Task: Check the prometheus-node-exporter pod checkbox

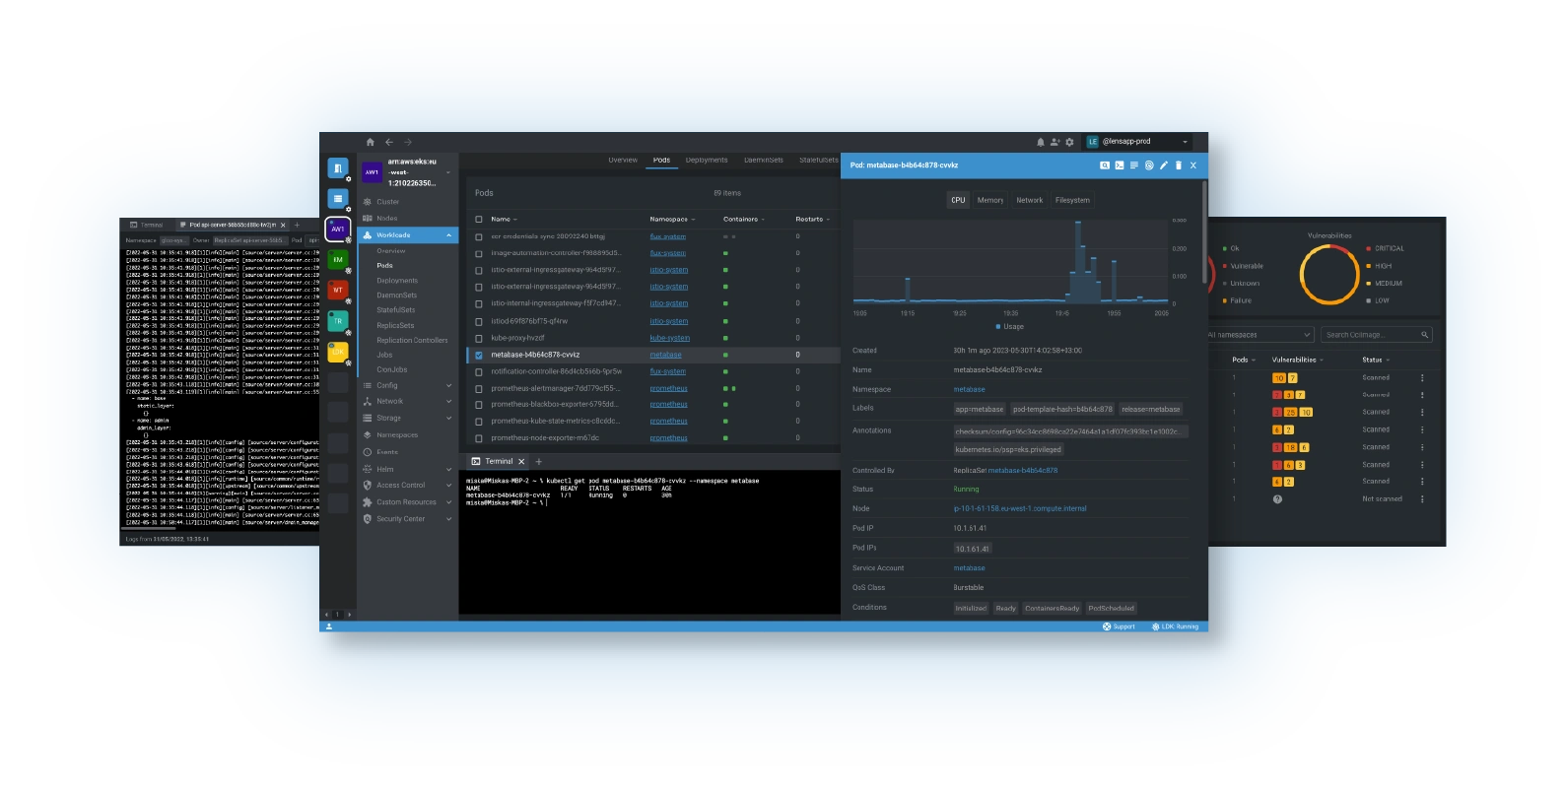Action: tap(479, 438)
